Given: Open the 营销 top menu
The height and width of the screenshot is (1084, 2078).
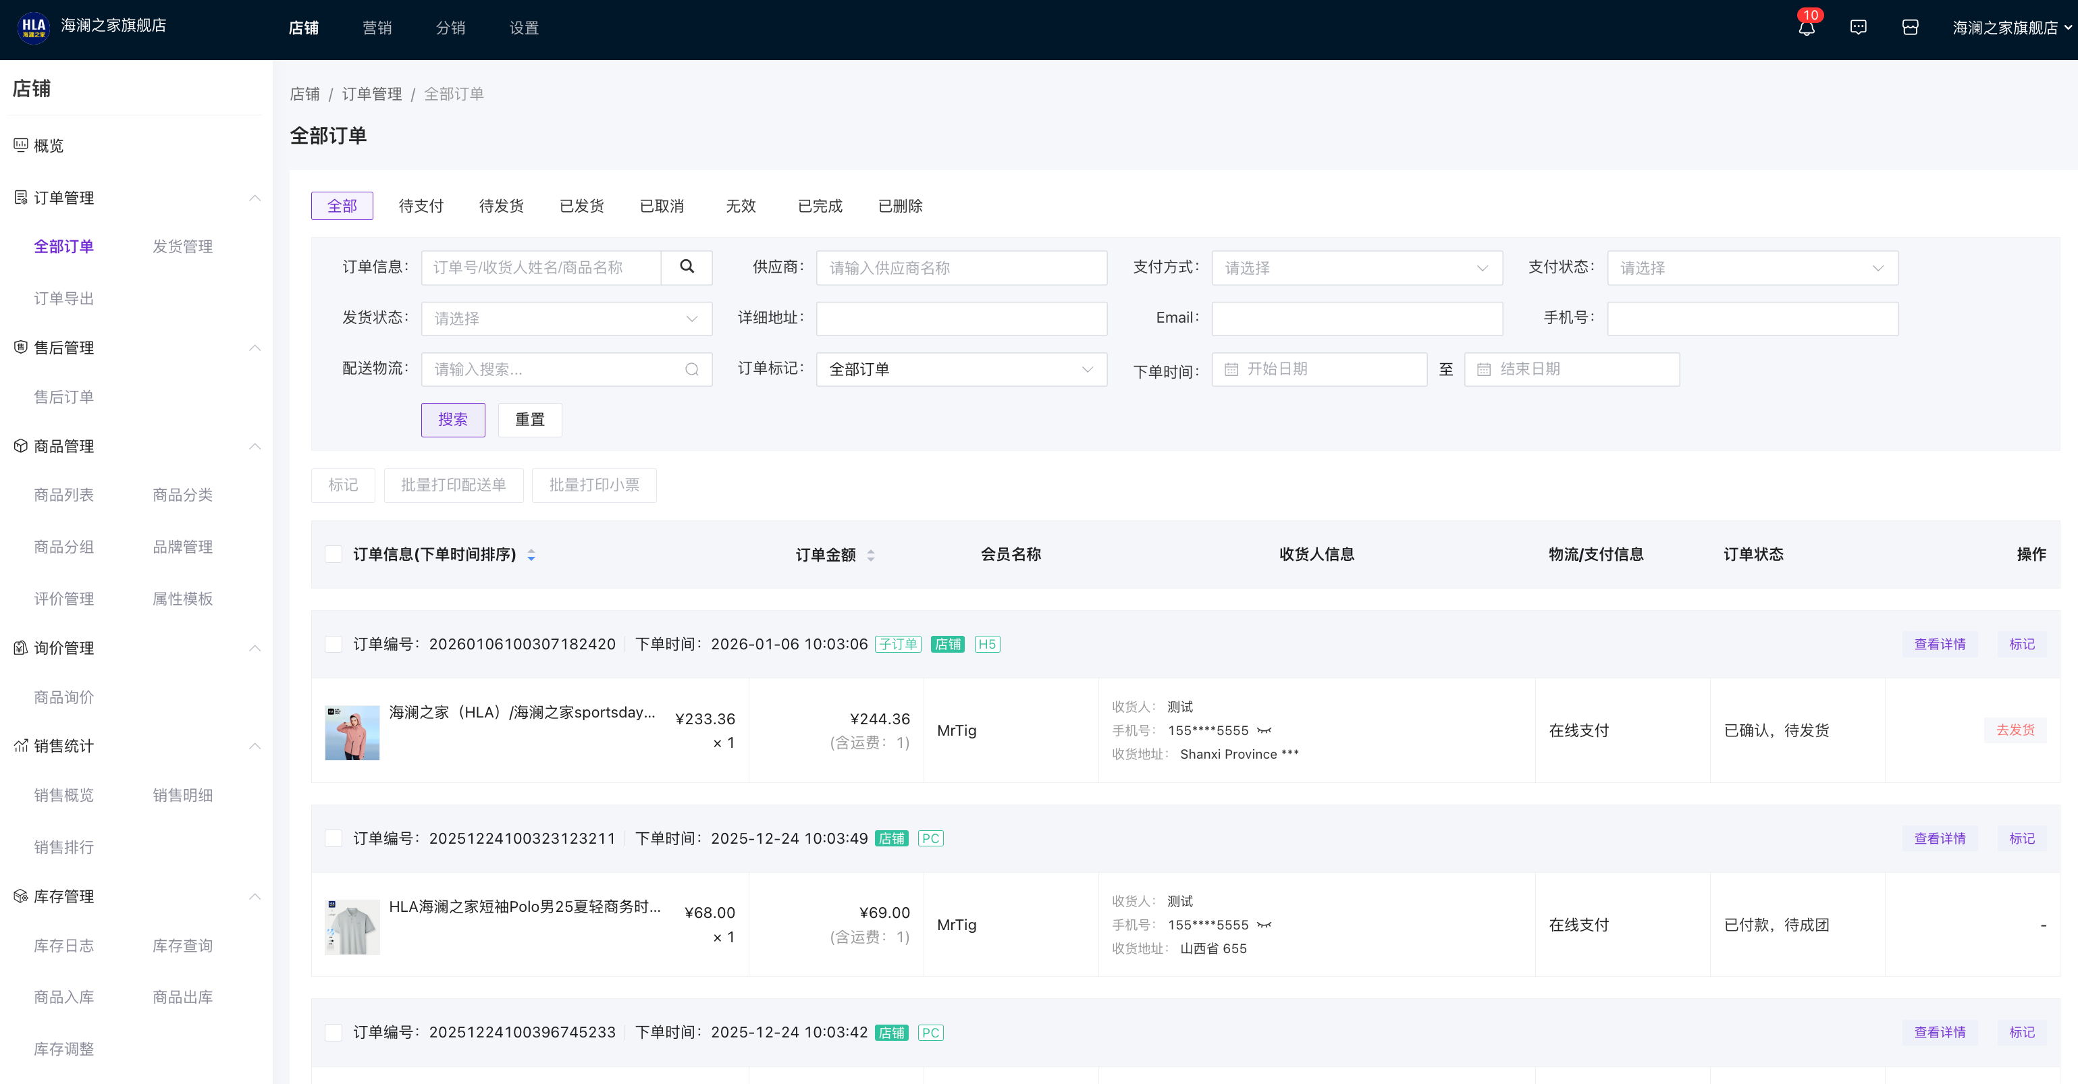Looking at the screenshot, I should point(377,28).
